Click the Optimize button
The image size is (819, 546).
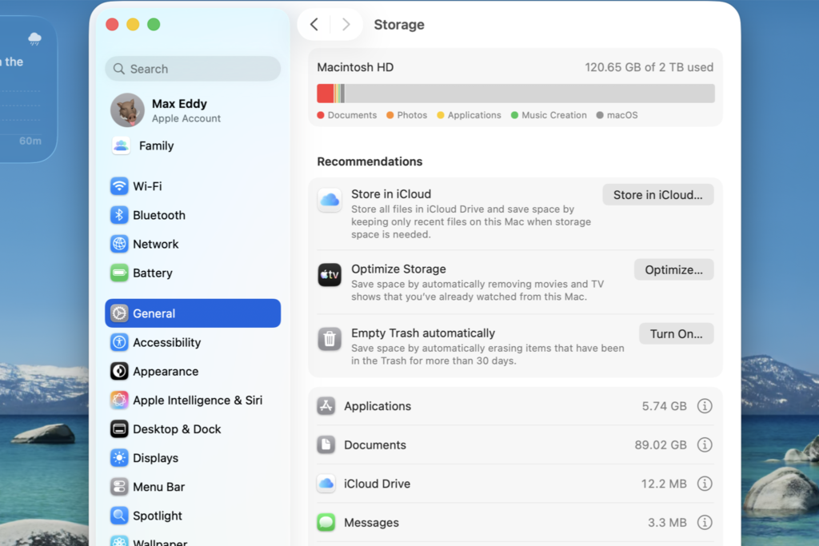click(673, 269)
